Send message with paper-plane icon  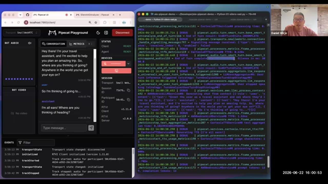(91, 128)
